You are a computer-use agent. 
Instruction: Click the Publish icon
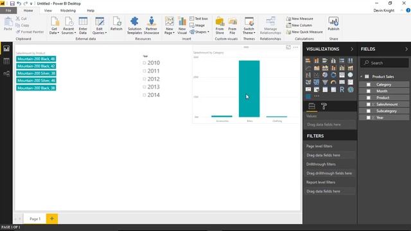pyautogui.click(x=333, y=24)
